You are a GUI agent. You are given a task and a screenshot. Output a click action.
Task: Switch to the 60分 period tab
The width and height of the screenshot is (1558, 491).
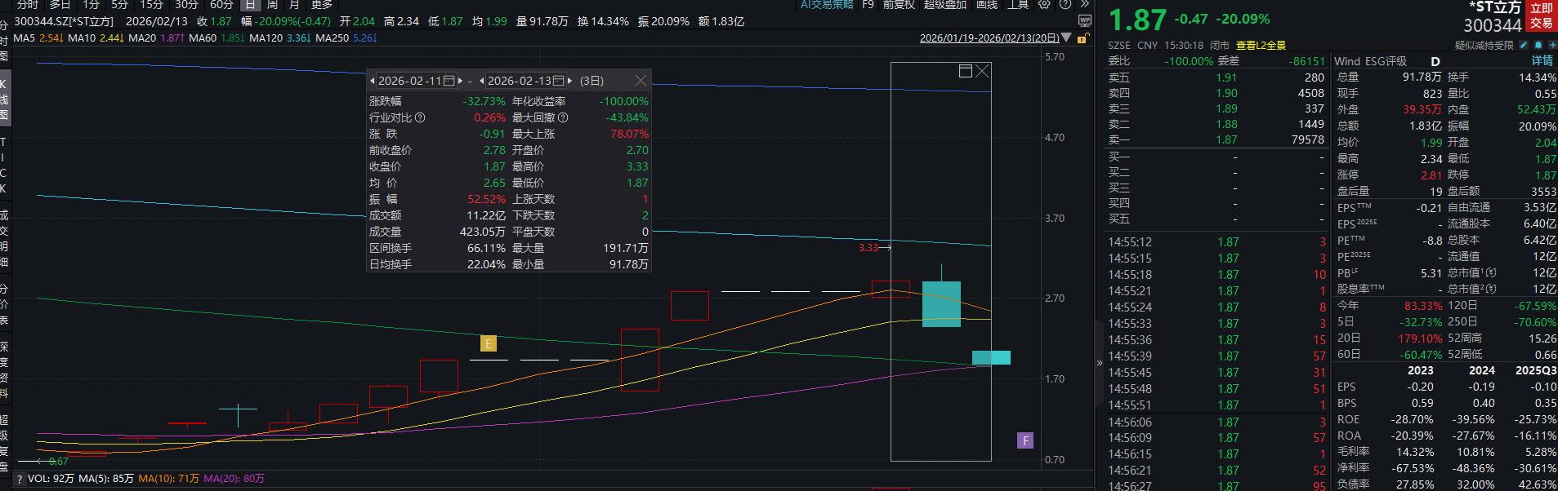pos(221,4)
